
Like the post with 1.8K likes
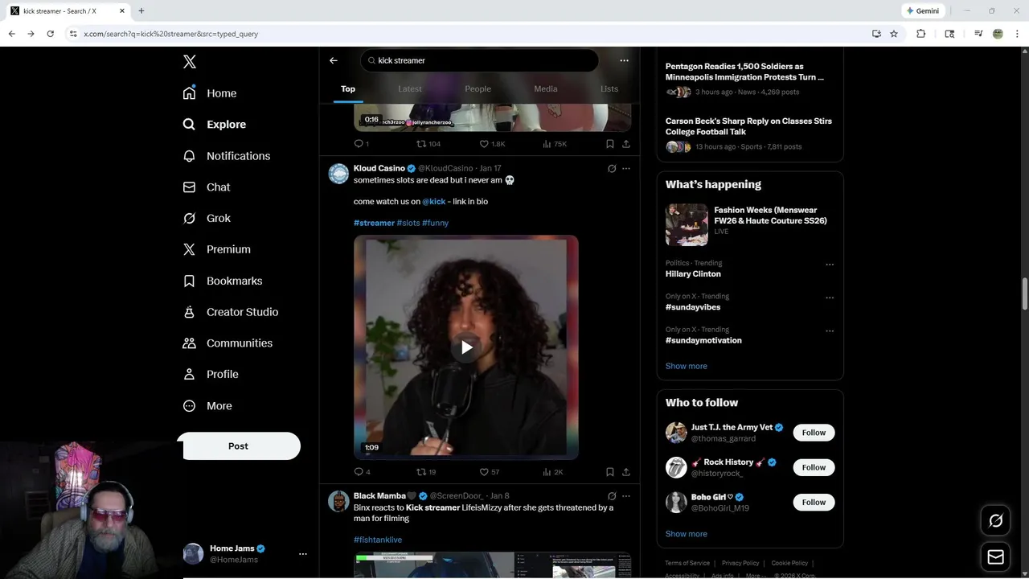(492, 144)
